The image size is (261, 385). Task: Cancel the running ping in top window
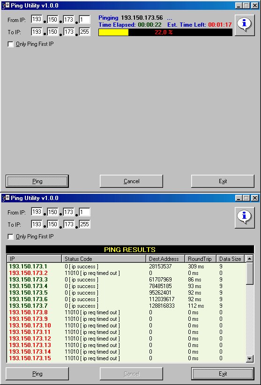tap(131, 181)
